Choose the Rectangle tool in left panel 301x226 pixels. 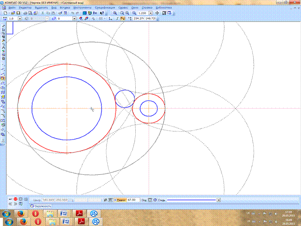point(3,120)
